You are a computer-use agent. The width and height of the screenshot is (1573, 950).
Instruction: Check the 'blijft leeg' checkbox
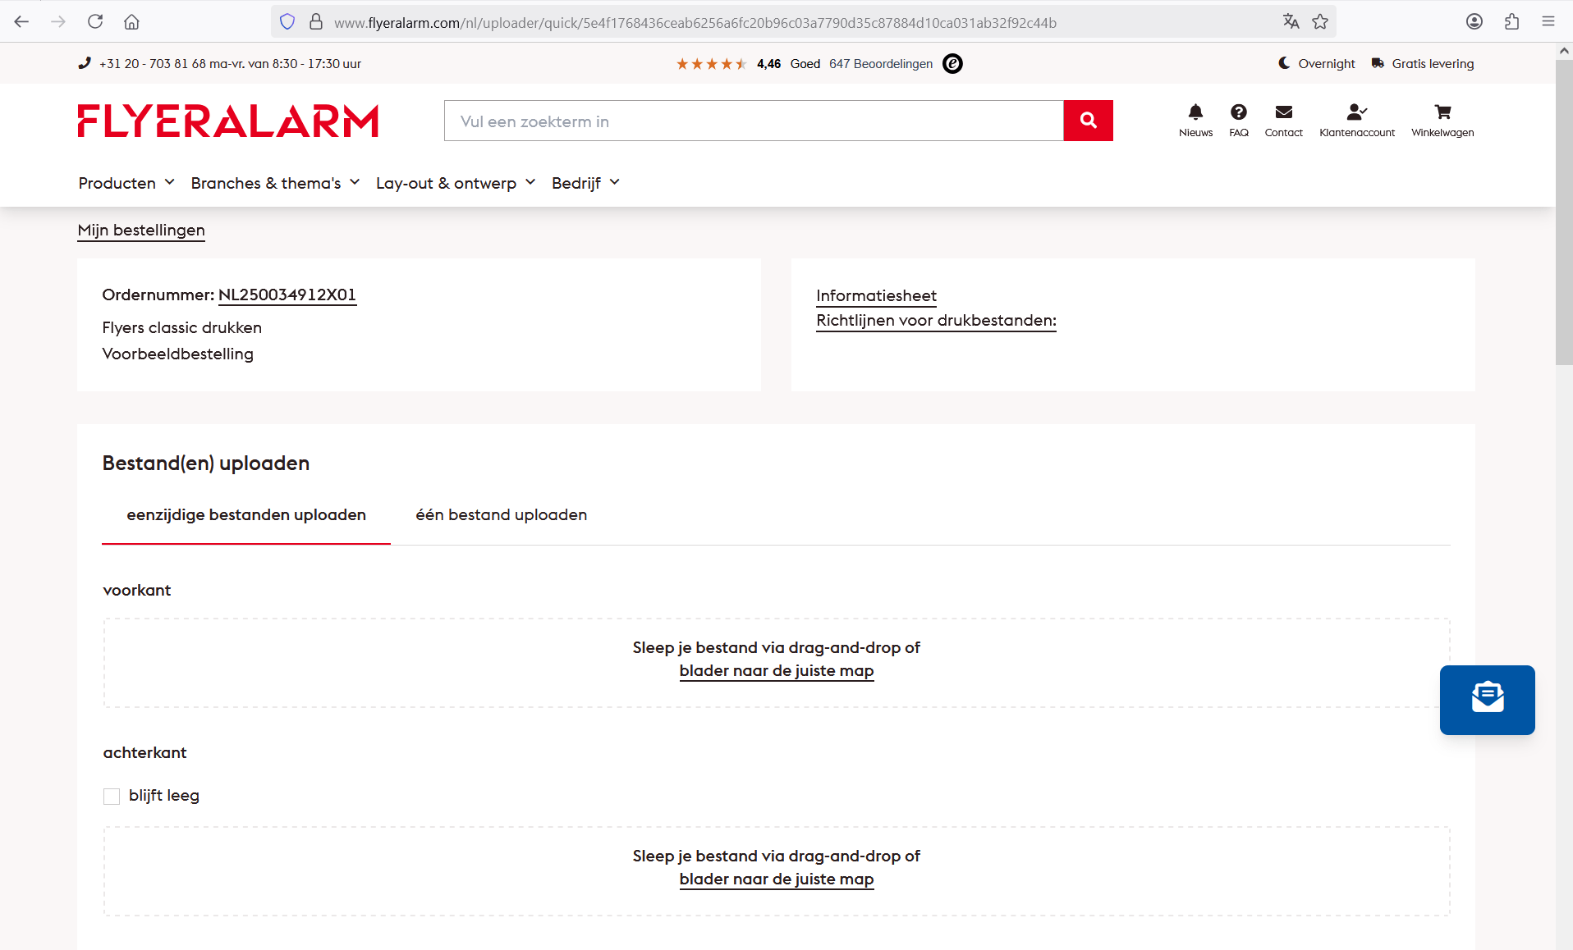click(112, 796)
